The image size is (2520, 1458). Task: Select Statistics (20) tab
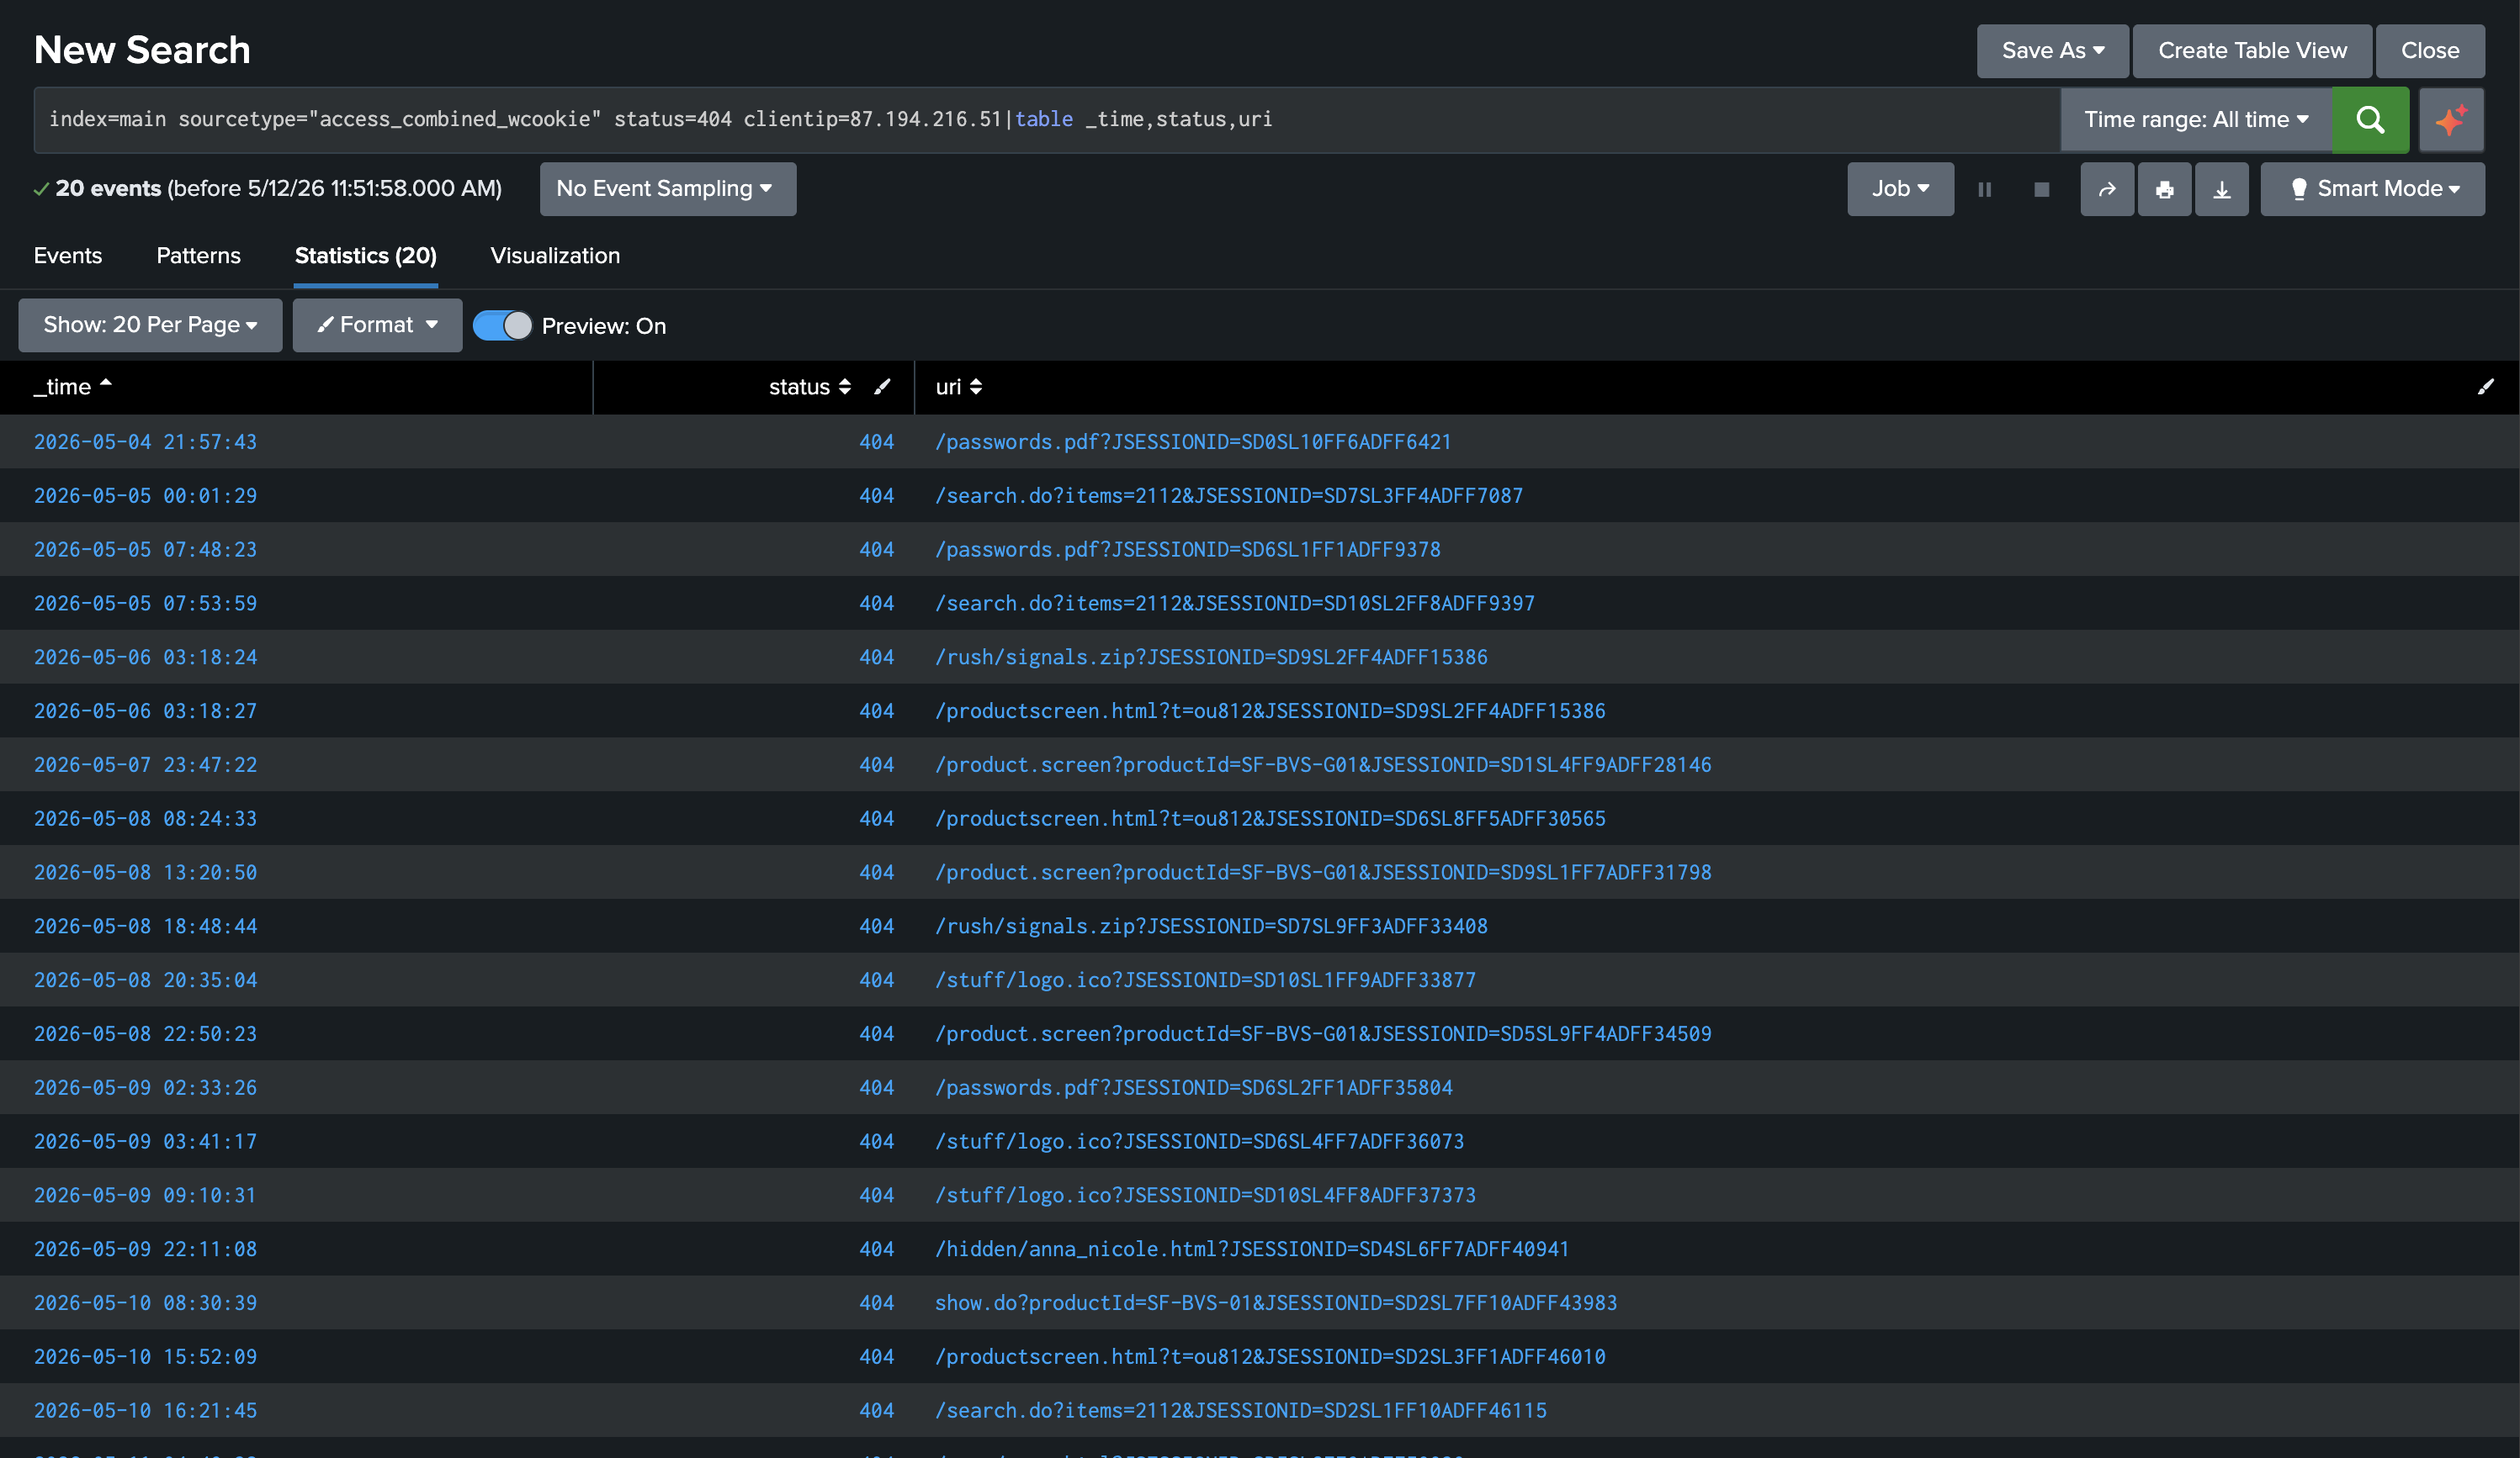tap(365, 256)
